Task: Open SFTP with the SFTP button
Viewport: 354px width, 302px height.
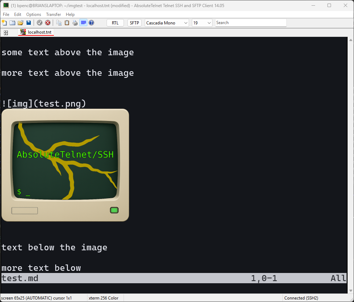Action: [x=135, y=23]
